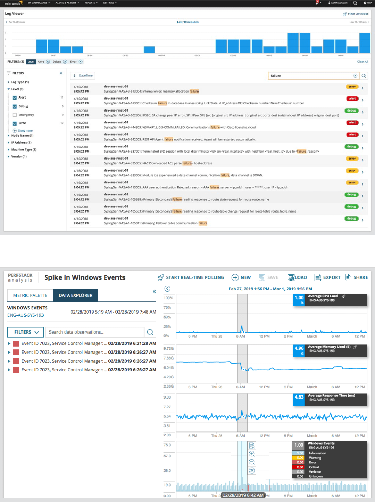Open the Alerts & Activity menu
The width and height of the screenshot is (375, 502).
[x=67, y=3]
